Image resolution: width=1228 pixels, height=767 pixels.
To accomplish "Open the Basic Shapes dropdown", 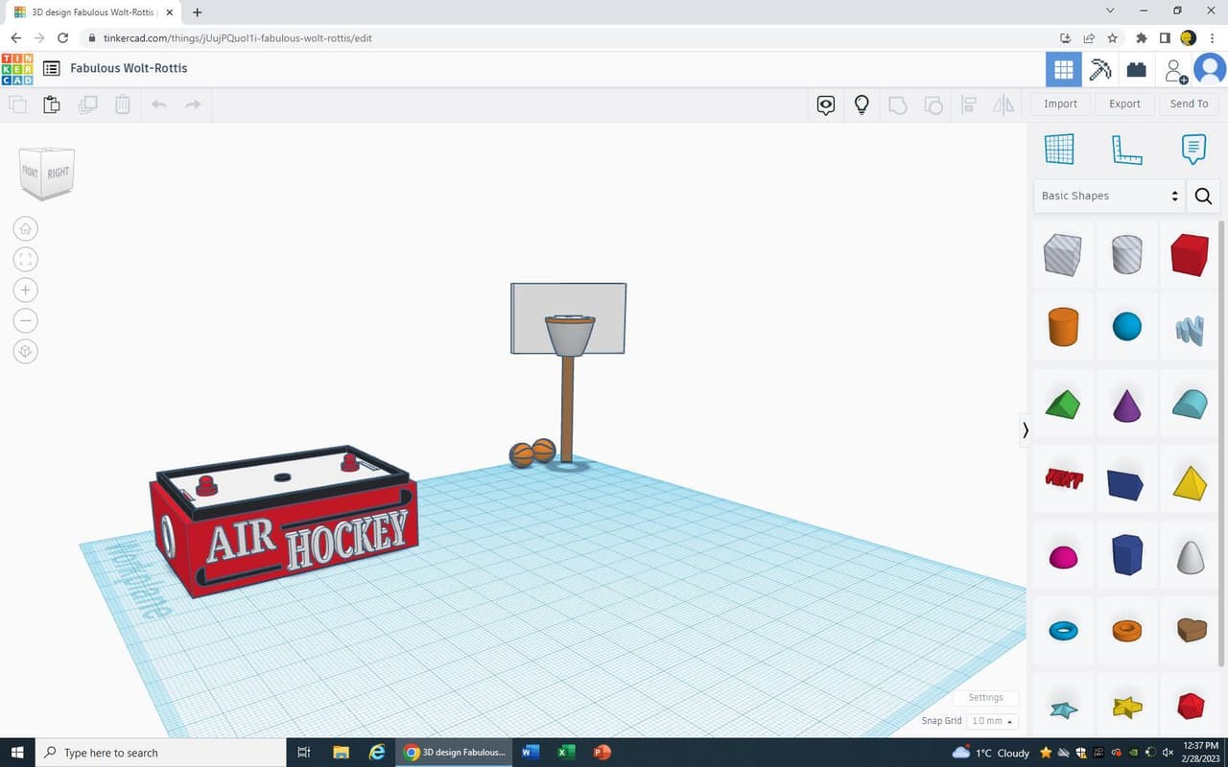I will point(1110,196).
